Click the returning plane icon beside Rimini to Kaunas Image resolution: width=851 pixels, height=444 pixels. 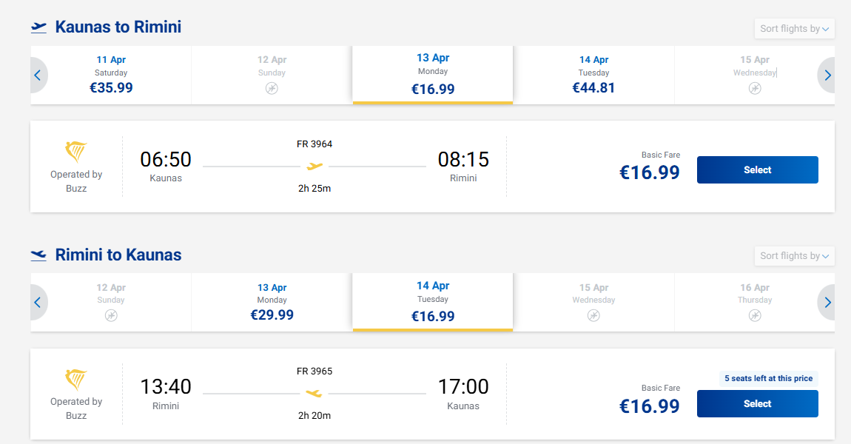coord(38,255)
